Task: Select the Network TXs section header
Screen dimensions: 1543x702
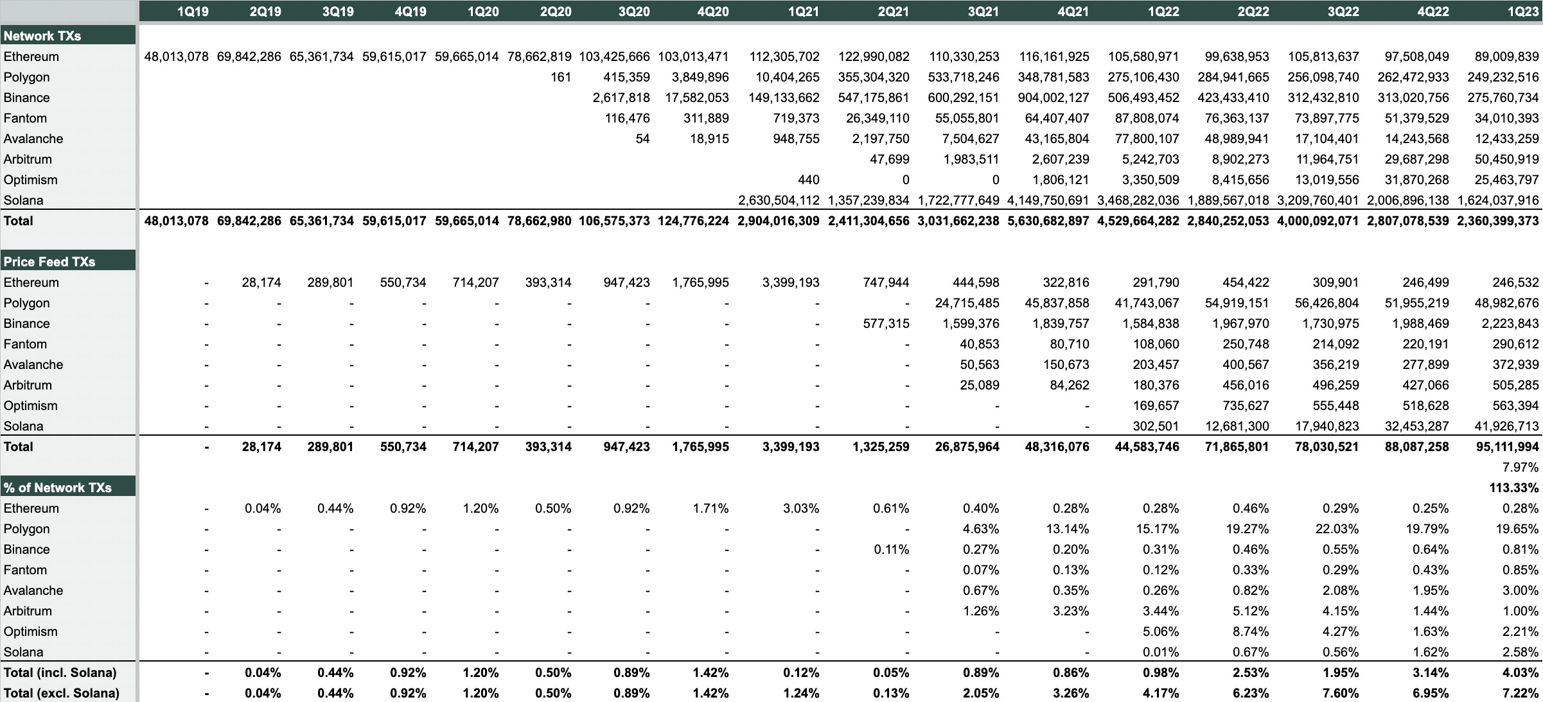Action: (x=68, y=35)
